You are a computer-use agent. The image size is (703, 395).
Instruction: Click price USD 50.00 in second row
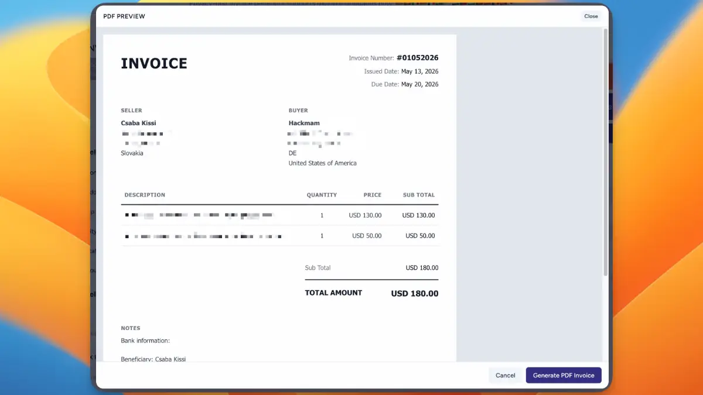click(367, 236)
